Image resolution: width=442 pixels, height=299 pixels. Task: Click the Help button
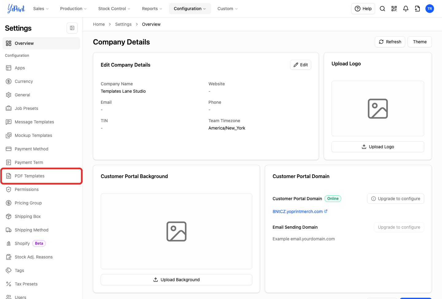tap(363, 9)
